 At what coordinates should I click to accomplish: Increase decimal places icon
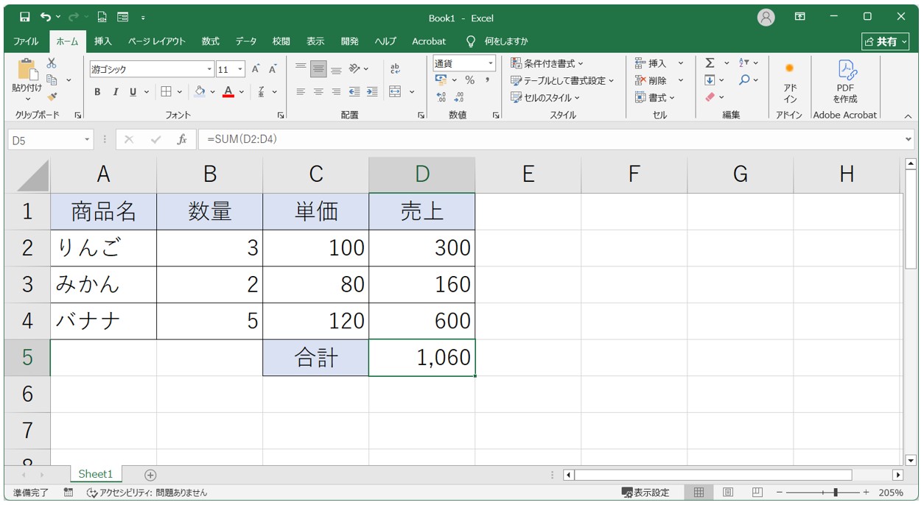point(441,96)
